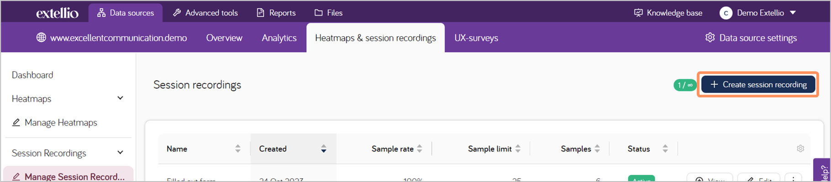Expand the Demo Extellio account dropdown
Image resolution: width=831 pixels, height=182 pixels.
pyautogui.click(x=793, y=13)
